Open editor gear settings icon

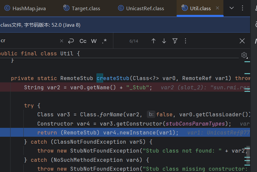pyautogui.click(x=244, y=55)
